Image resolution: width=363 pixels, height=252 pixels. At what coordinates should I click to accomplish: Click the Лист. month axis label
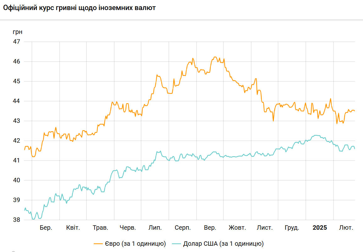(x=265, y=228)
